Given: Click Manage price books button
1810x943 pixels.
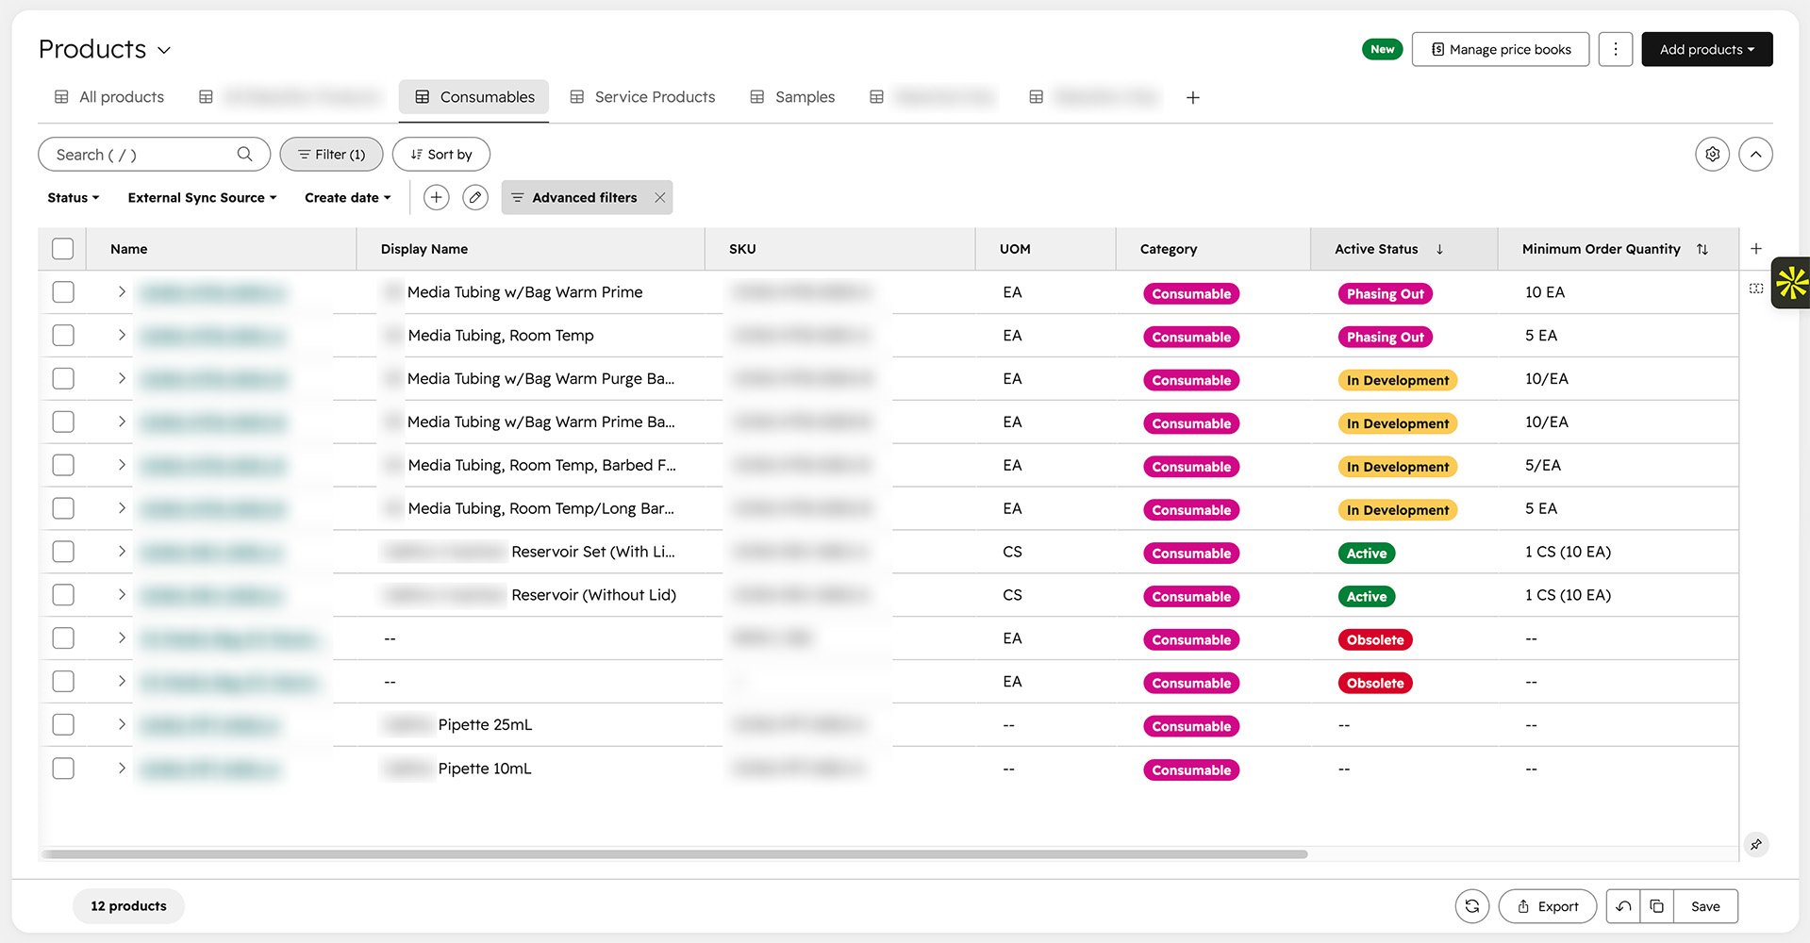Looking at the screenshot, I should pos(1501,49).
